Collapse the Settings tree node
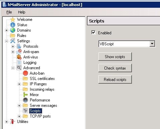The width and height of the screenshot is (160, 129). [x=6, y=41]
